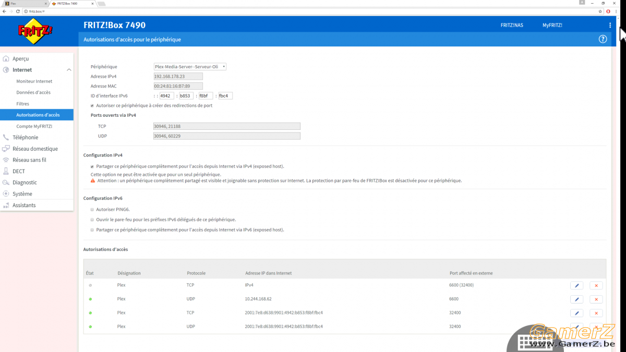Click the "FRITZ!Box 7490" page title

click(114, 25)
